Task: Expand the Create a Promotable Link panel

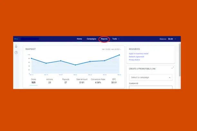Action: pos(173,67)
